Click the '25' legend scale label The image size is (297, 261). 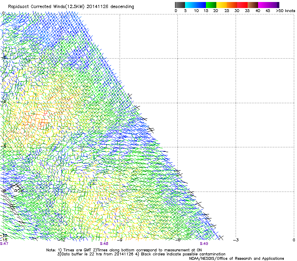[227, 11]
